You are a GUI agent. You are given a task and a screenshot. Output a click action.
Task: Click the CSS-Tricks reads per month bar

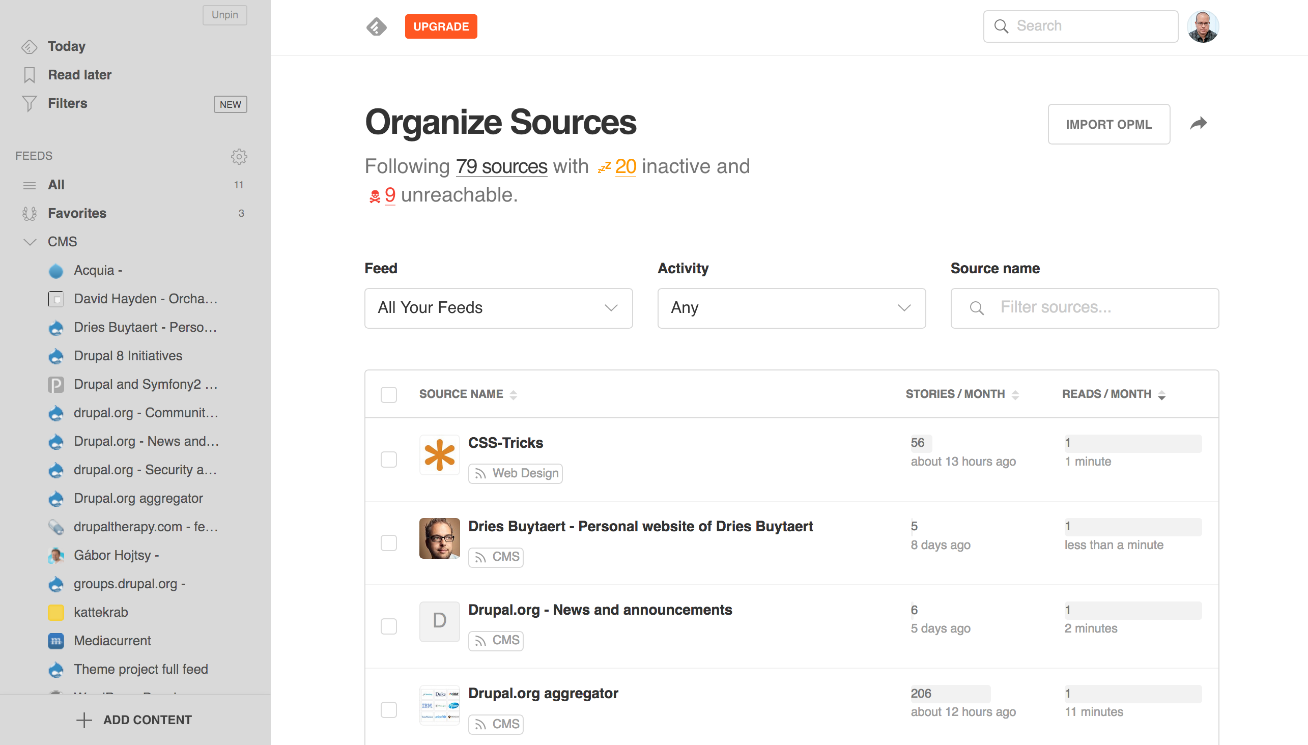(x=1133, y=444)
